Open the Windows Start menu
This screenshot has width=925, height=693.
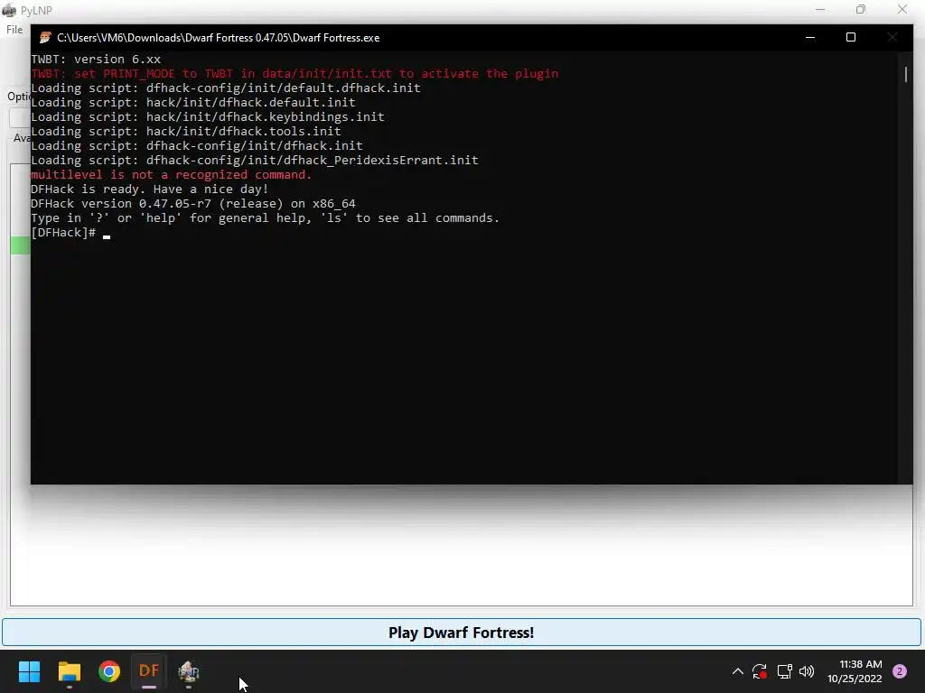point(29,671)
